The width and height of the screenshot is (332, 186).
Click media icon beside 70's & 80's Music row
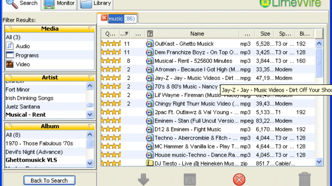[150, 87]
